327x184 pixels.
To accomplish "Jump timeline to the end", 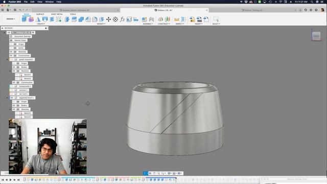I will (x=18, y=179).
